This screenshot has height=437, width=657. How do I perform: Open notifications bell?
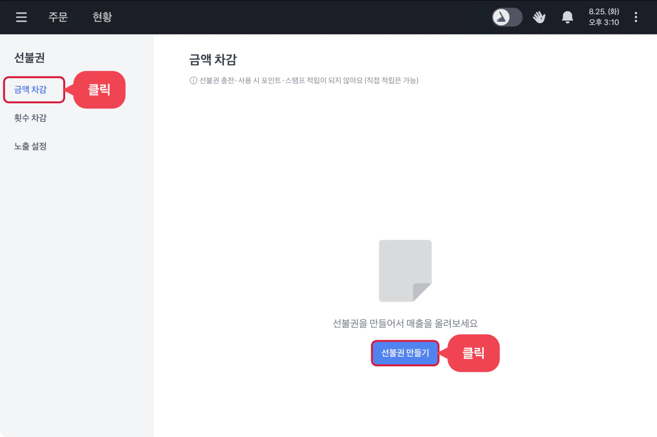pyautogui.click(x=567, y=17)
